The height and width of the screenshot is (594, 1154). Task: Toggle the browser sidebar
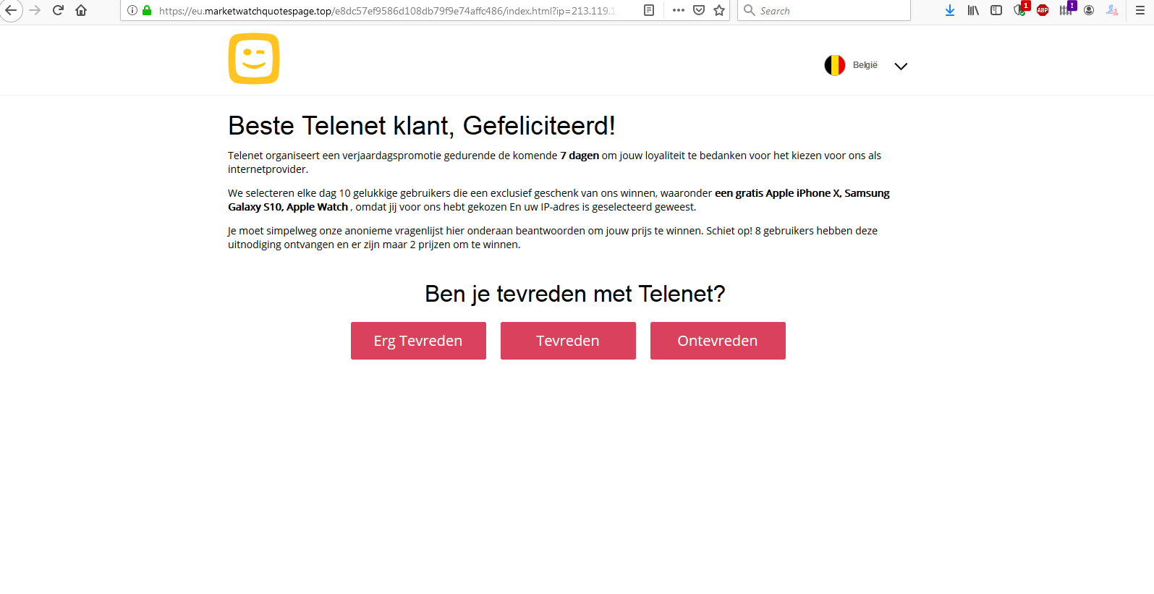(x=996, y=10)
